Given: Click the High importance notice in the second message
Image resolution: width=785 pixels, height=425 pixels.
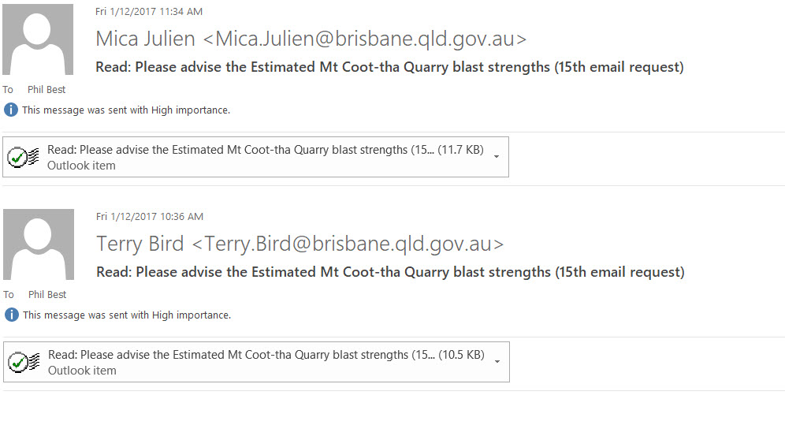Looking at the screenshot, I should (x=127, y=315).
